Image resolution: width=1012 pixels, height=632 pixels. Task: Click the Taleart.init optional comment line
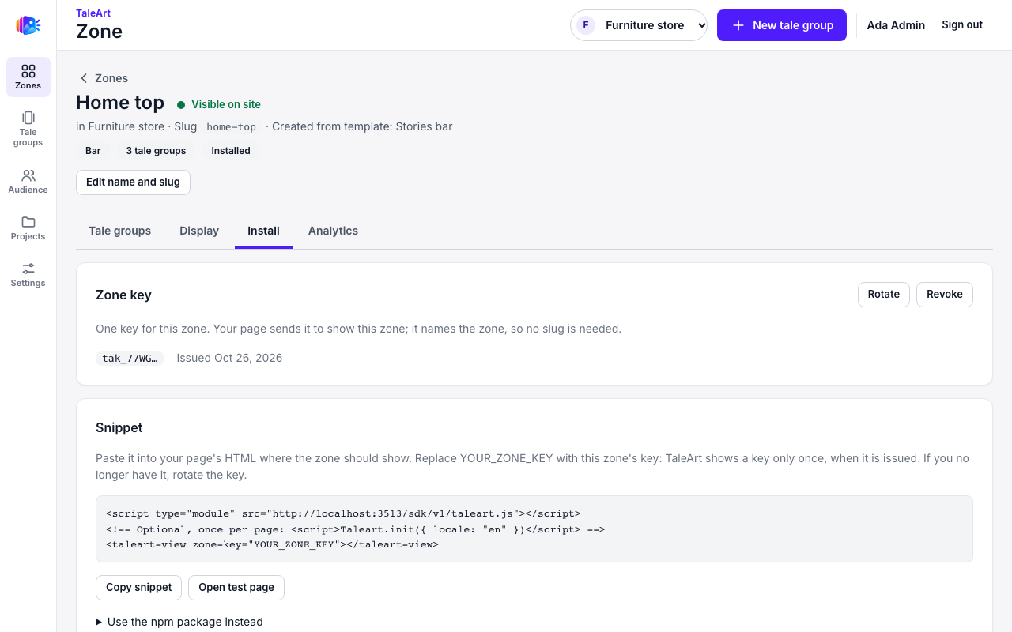coord(356,529)
